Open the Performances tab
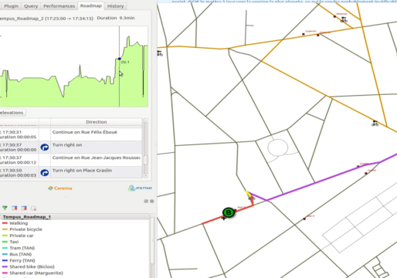Screen dimensions: 397x278 click(x=59, y=6)
